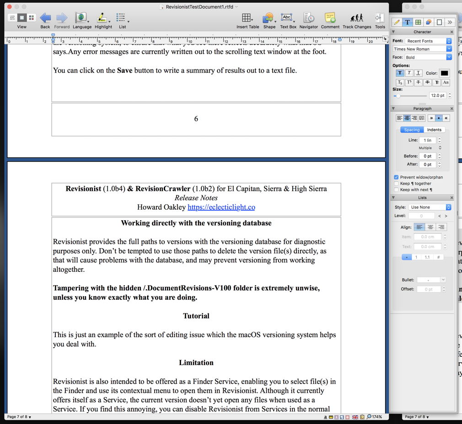The width and height of the screenshot is (462, 424).
Task: Click the black text Color swatch
Action: pyautogui.click(x=444, y=73)
